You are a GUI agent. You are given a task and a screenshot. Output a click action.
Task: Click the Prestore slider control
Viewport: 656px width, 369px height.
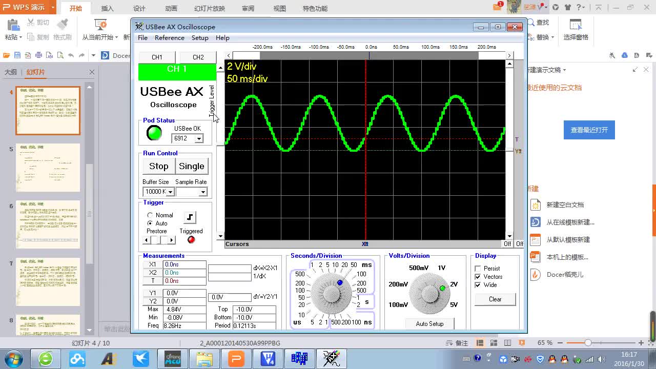pyautogui.click(x=159, y=240)
